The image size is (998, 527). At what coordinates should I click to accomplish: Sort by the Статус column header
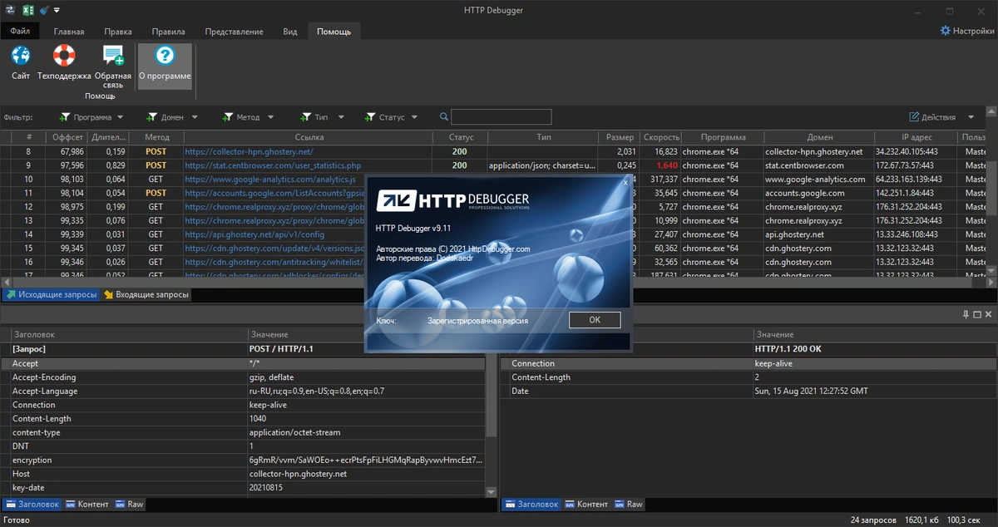461,137
